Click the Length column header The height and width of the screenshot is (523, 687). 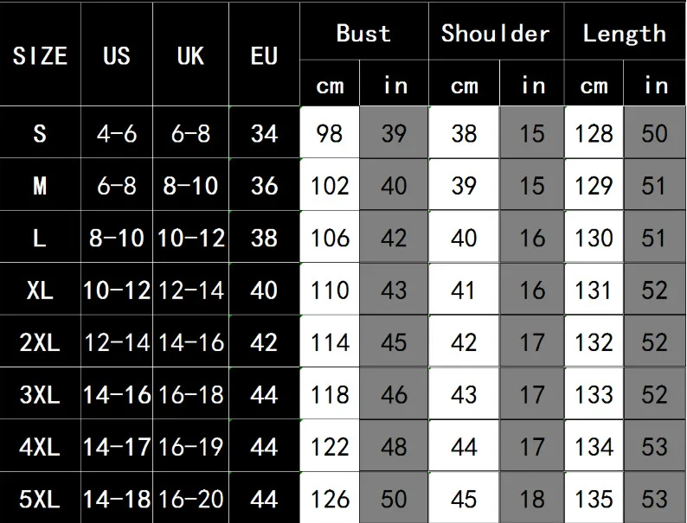pos(624,34)
